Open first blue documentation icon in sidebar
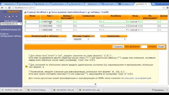The width and height of the screenshot is (169, 95). tap(13, 16)
